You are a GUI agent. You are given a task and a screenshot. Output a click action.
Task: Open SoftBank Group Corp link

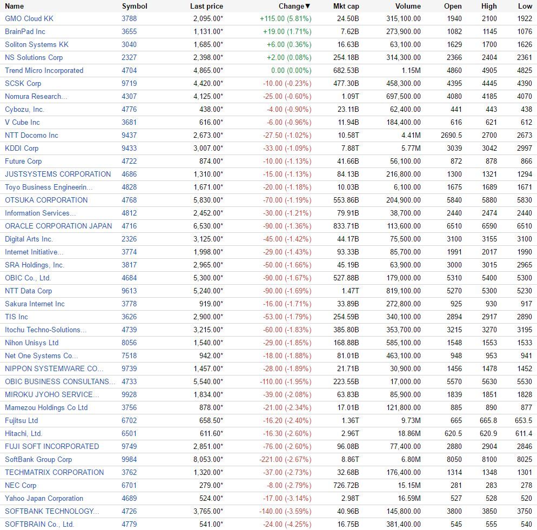(x=38, y=460)
